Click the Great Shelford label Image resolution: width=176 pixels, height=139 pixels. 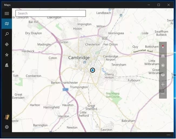click(x=91, y=107)
